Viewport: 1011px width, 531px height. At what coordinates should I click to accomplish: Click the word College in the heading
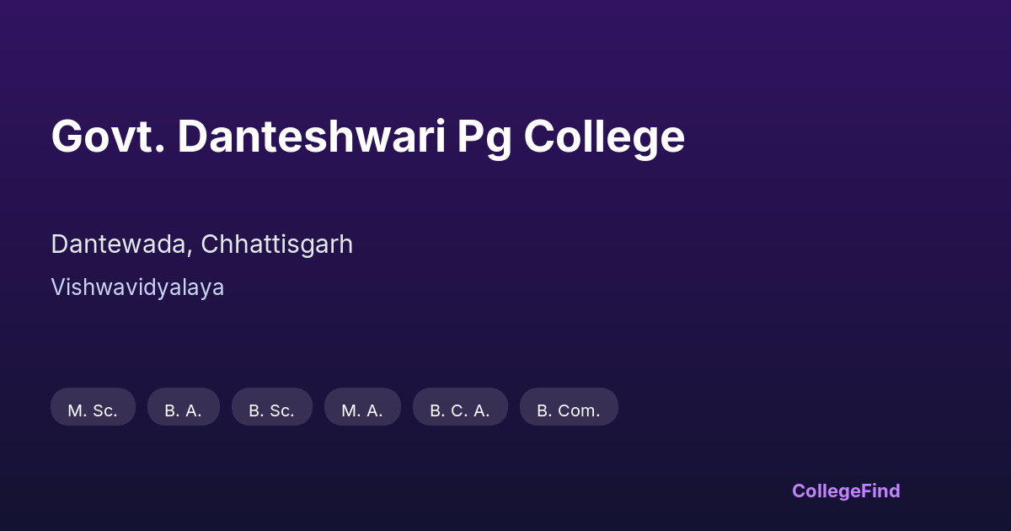tap(604, 137)
